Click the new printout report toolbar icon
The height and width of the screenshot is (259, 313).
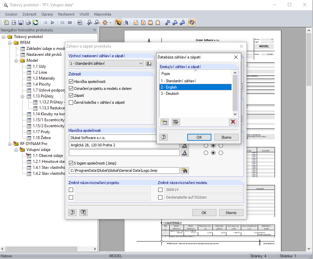point(6,22)
